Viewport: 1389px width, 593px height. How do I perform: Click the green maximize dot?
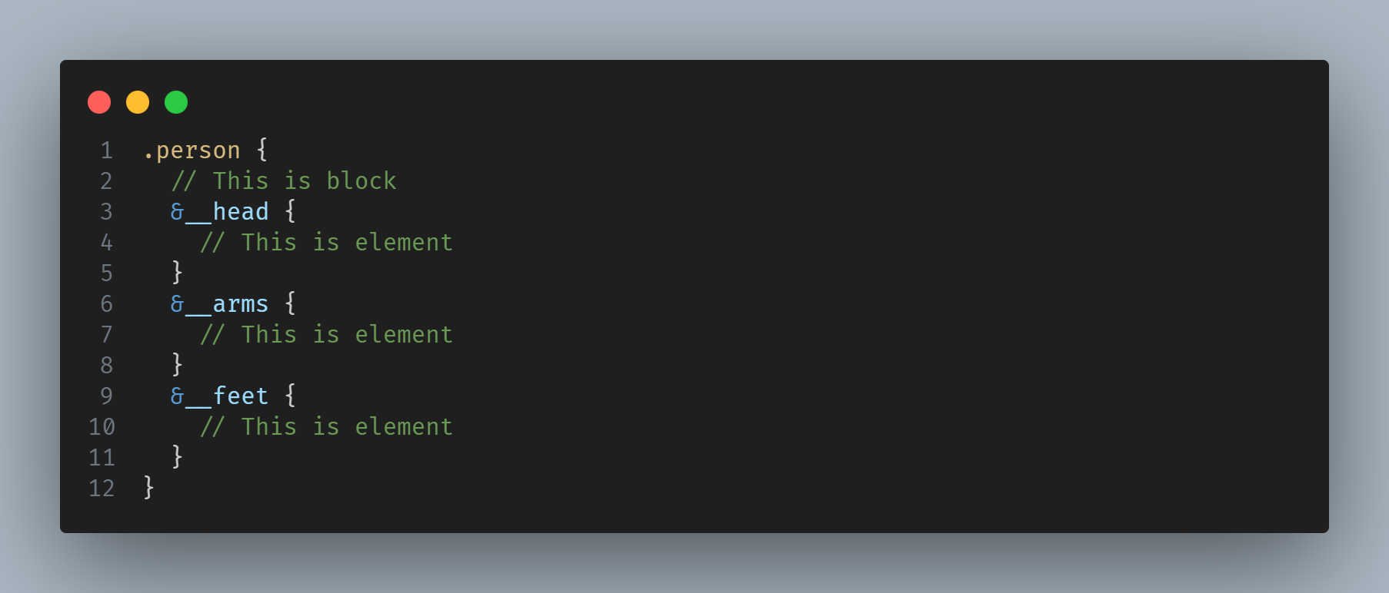176,102
